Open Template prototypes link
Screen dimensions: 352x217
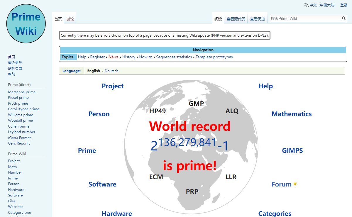point(214,57)
